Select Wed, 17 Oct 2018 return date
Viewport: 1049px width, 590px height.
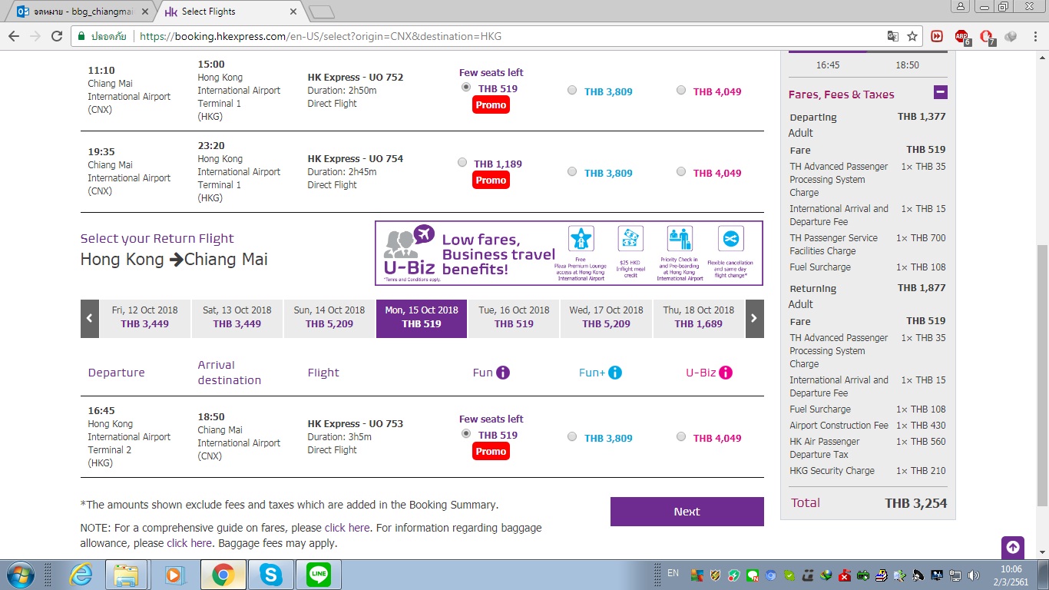606,318
